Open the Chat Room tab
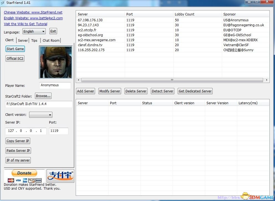 (51, 40)
